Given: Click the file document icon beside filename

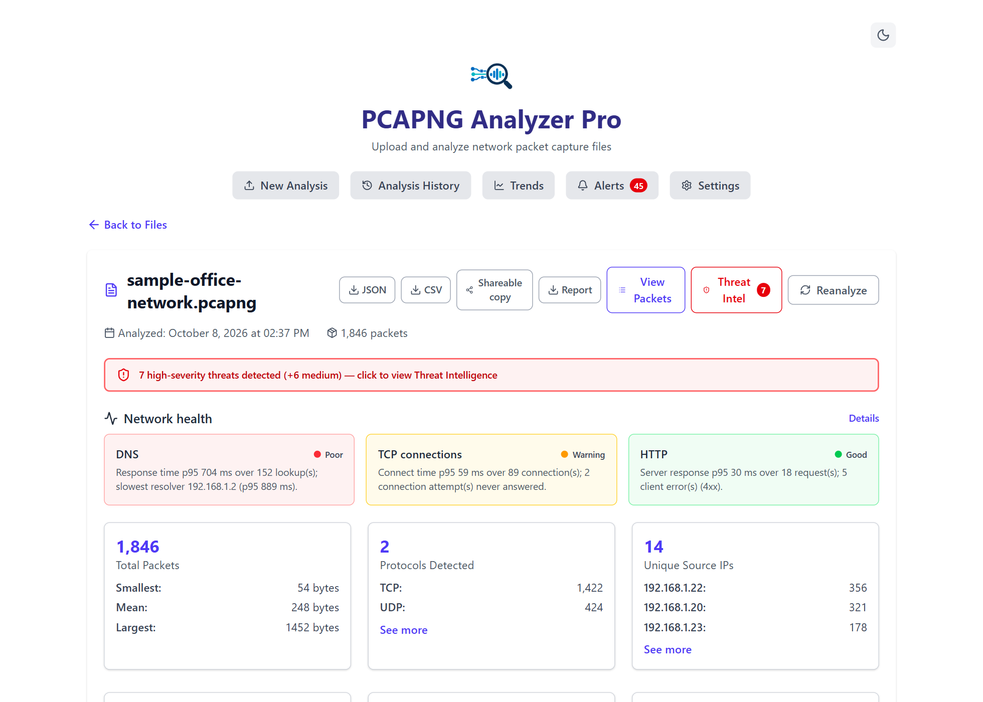Looking at the screenshot, I should pos(111,290).
